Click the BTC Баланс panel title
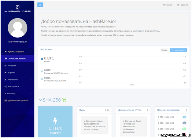Screen dimensions: 192x138 pyautogui.click(x=46, y=49)
